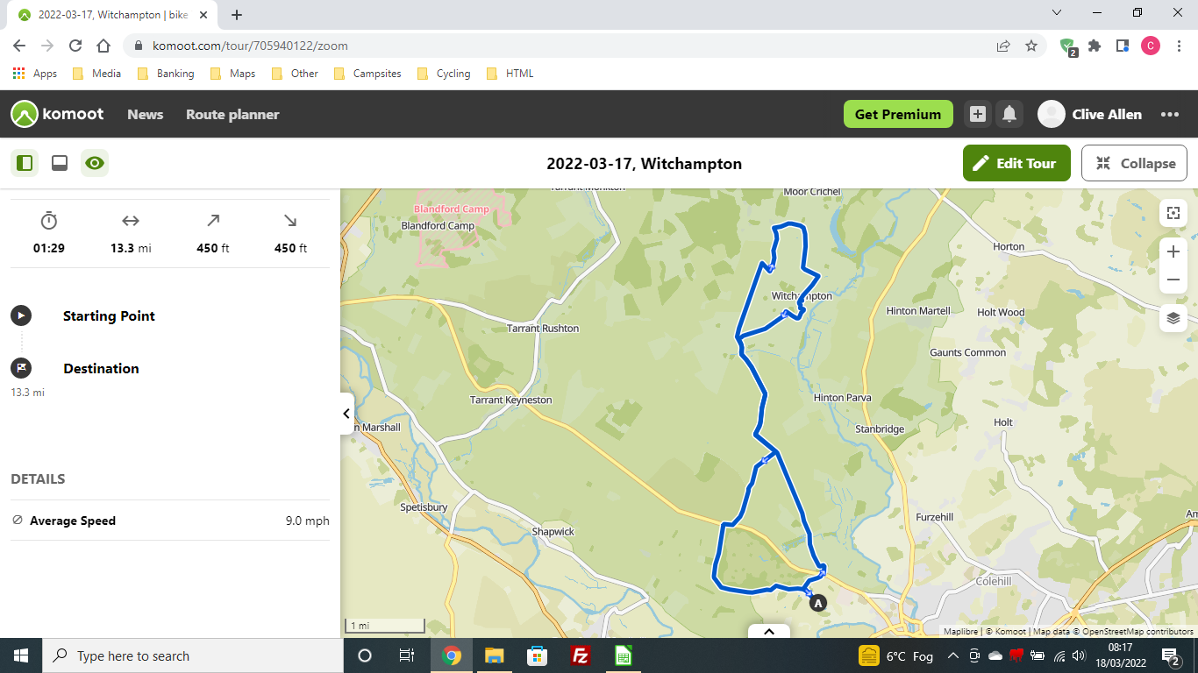This screenshot has height=673, width=1198.
Task: Collapse the left sidebar with arrow
Action: tap(346, 414)
